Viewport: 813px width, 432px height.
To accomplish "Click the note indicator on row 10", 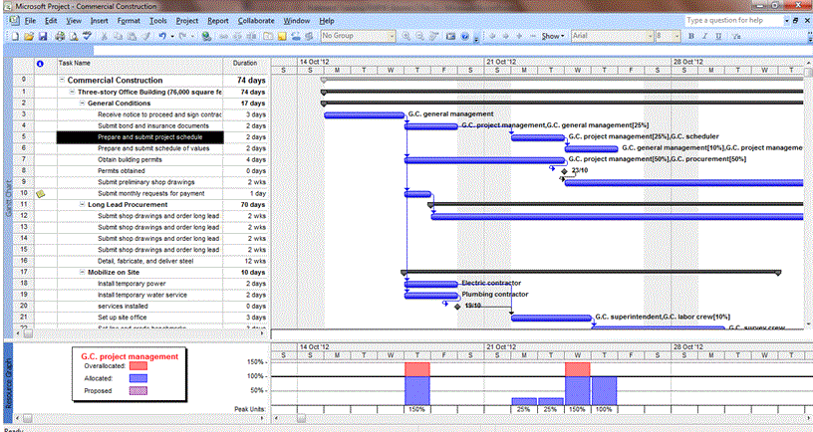I will point(41,194).
